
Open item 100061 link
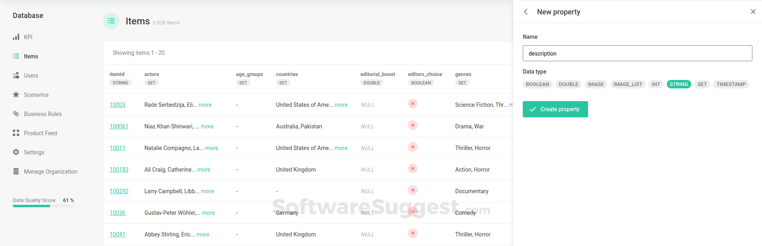[x=119, y=126]
